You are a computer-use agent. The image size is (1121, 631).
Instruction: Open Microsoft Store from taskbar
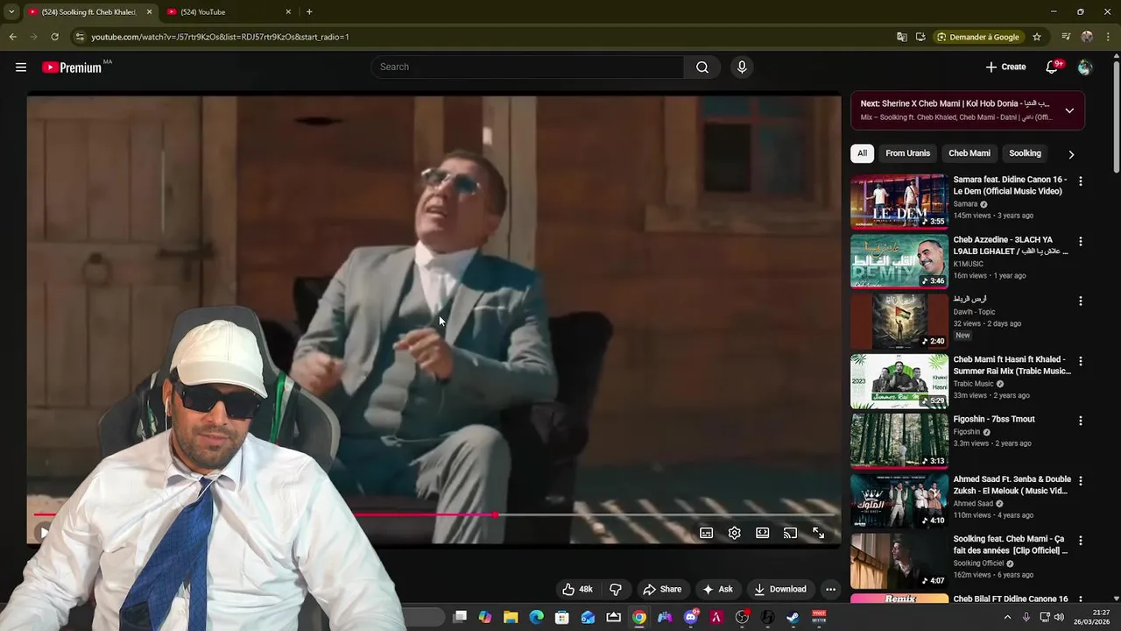coord(562,617)
